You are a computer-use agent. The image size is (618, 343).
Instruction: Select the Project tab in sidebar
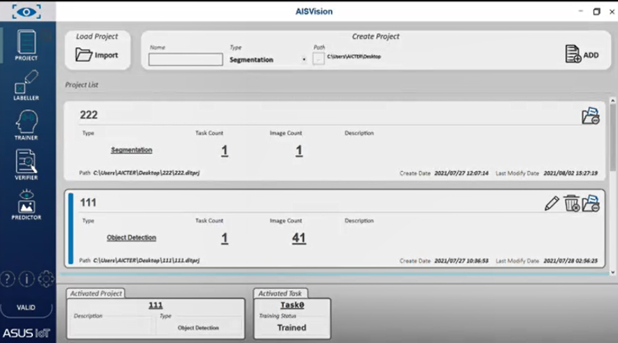click(x=26, y=45)
